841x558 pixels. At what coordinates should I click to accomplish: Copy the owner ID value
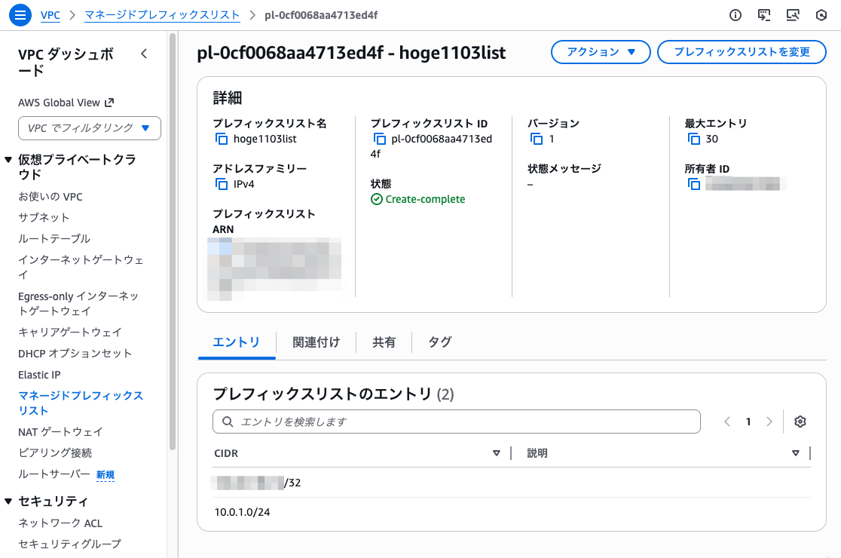pyautogui.click(x=693, y=184)
